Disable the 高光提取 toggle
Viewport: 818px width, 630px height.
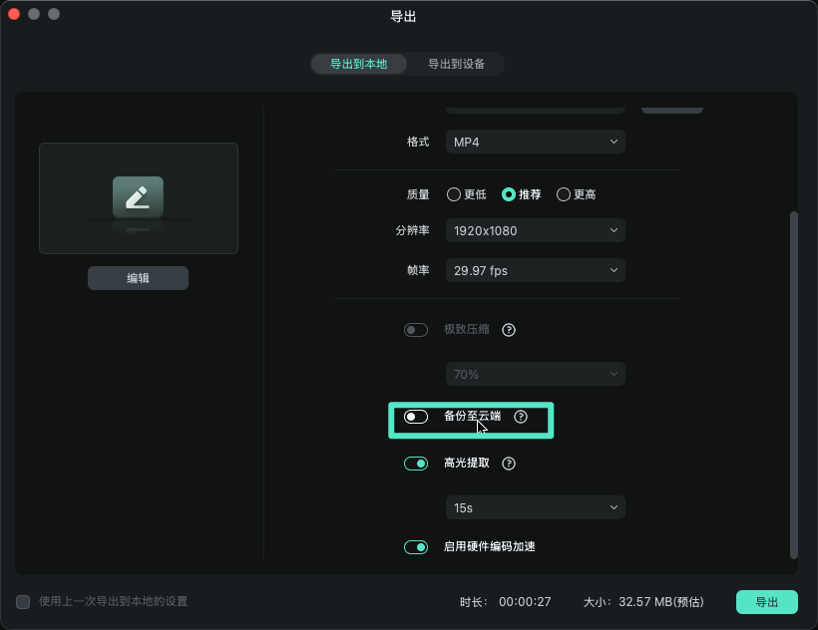[416, 464]
